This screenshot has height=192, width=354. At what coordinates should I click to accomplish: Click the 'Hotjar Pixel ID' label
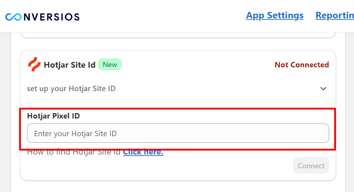click(53, 116)
